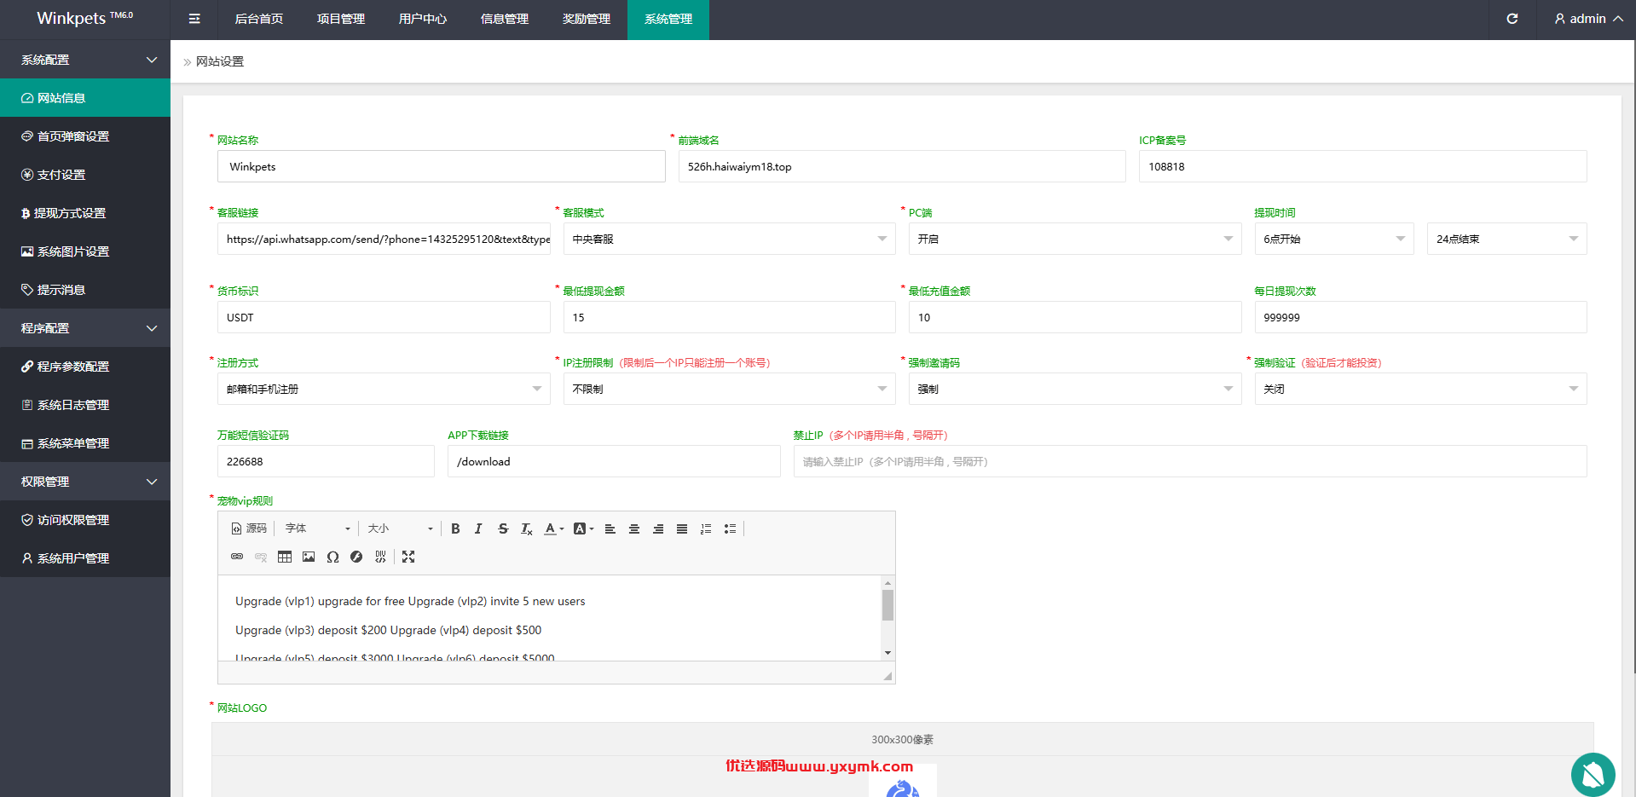This screenshot has height=797, width=1636.
Task: Open 首页弹窗设置 in sidebar
Action: point(85,136)
